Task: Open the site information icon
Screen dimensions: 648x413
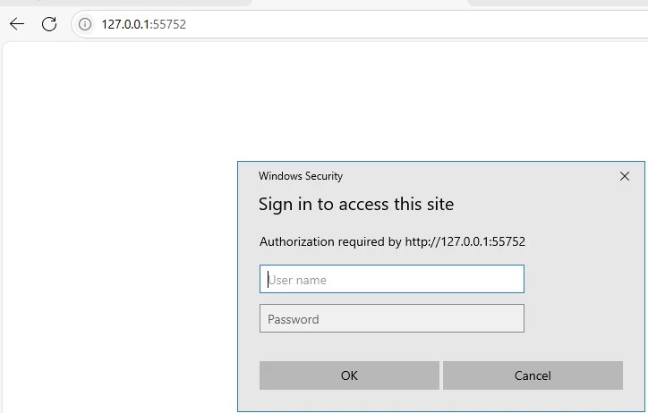Action: [x=85, y=24]
